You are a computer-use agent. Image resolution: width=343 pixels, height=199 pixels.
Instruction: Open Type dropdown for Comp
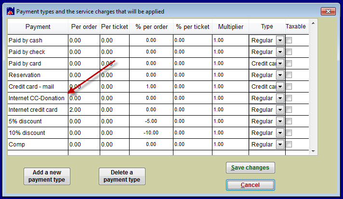click(280, 145)
